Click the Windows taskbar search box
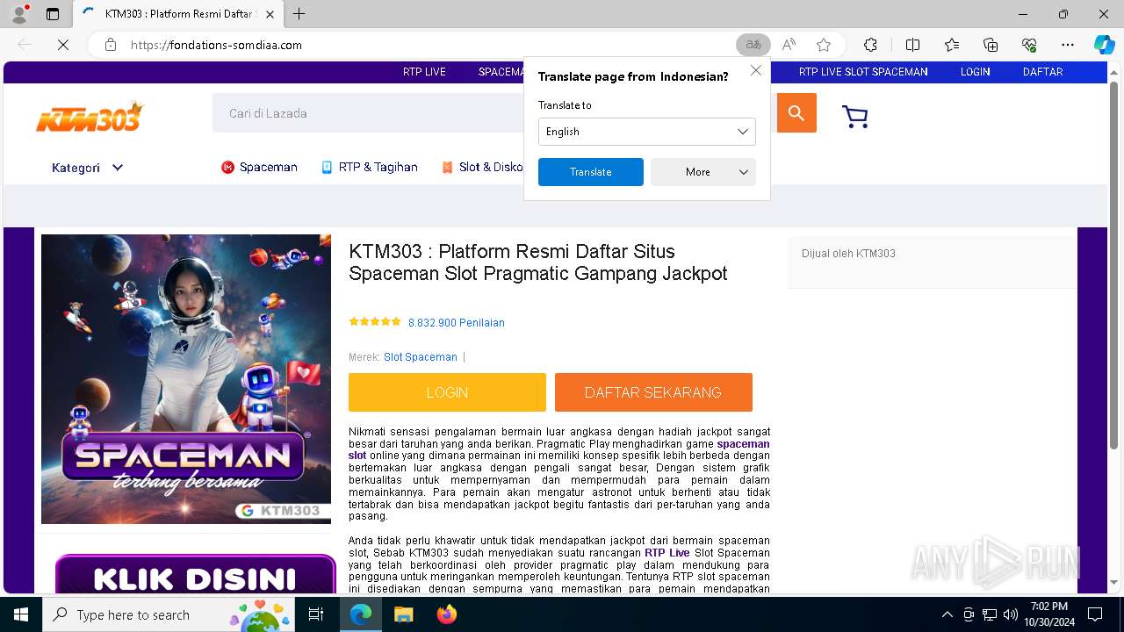This screenshot has width=1124, height=632. (168, 614)
